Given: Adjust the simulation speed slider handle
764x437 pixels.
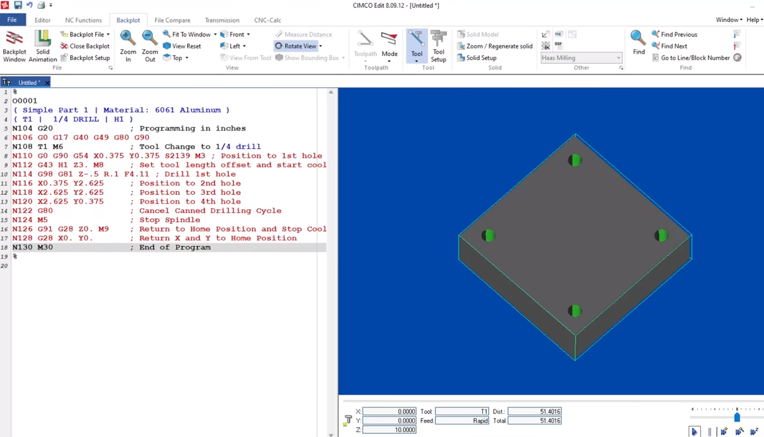Looking at the screenshot, I should (737, 417).
